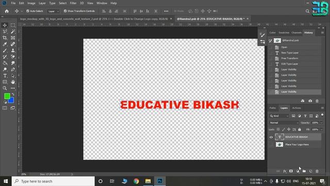
Task: Select the Hand tool
Action: [13, 82]
